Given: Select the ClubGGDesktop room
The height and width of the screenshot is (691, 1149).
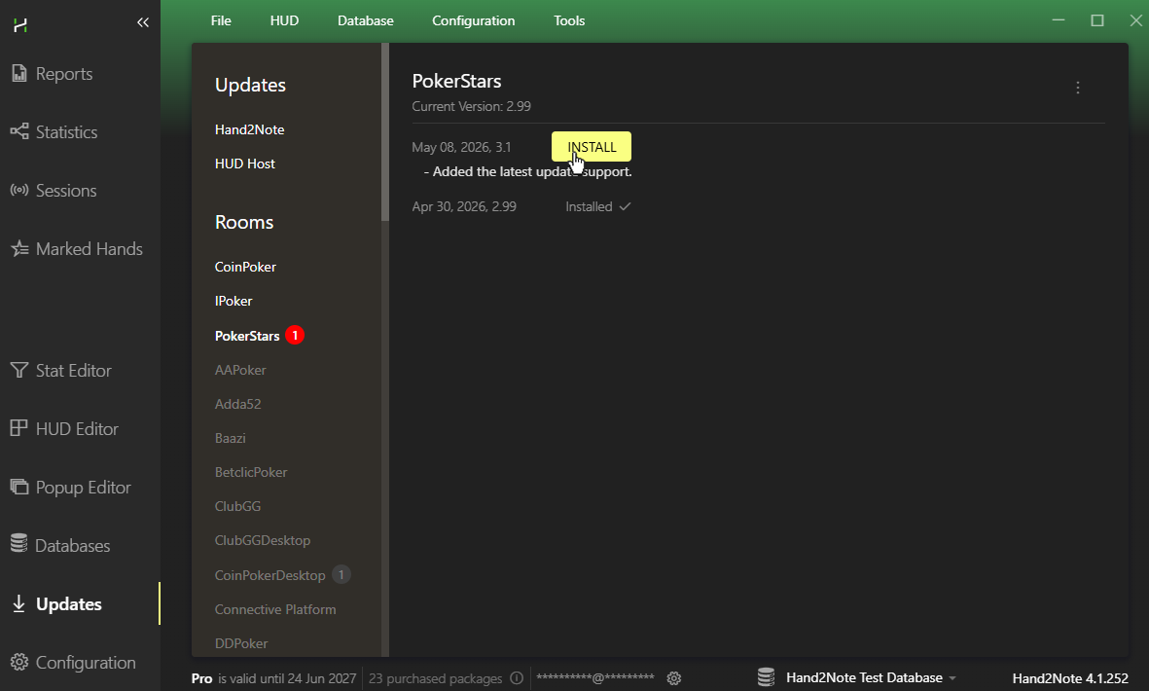Looking at the screenshot, I should [263, 541].
